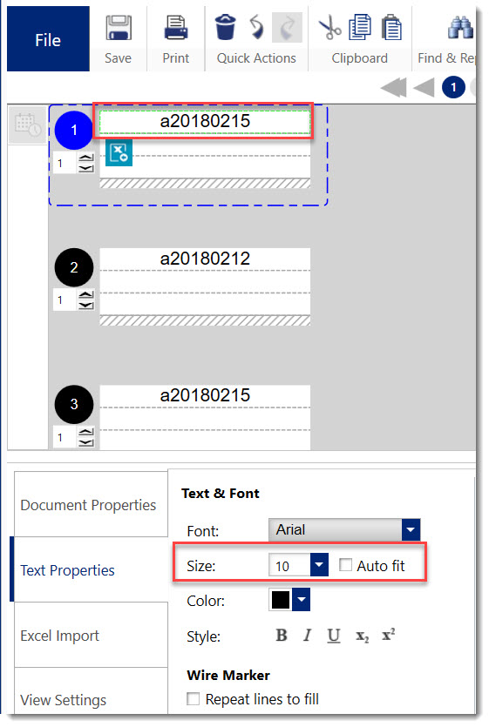Click label 3 text line a20180215

205,395
